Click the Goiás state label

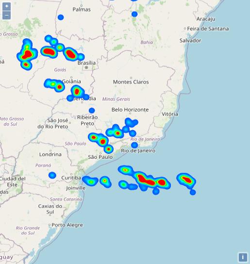pos(60,70)
